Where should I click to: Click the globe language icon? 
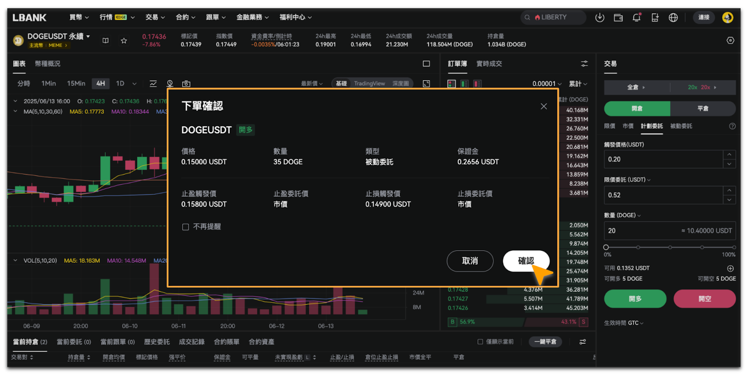tap(673, 17)
